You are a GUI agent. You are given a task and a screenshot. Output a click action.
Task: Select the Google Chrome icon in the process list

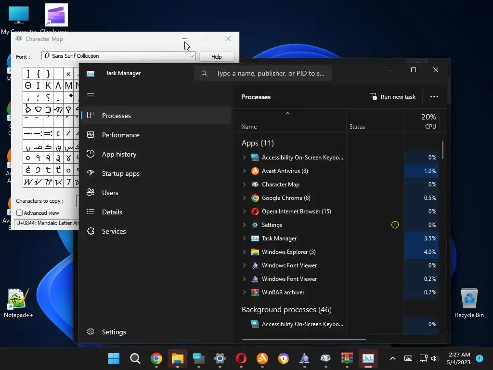[255, 198]
